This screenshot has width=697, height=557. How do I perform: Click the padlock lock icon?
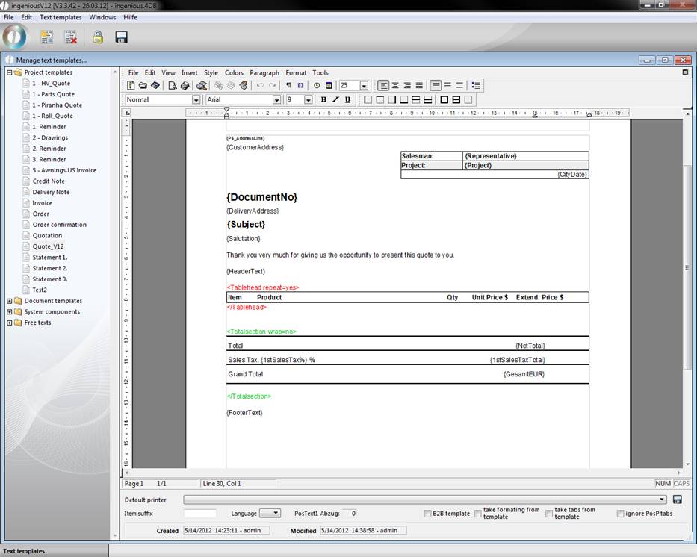point(98,37)
